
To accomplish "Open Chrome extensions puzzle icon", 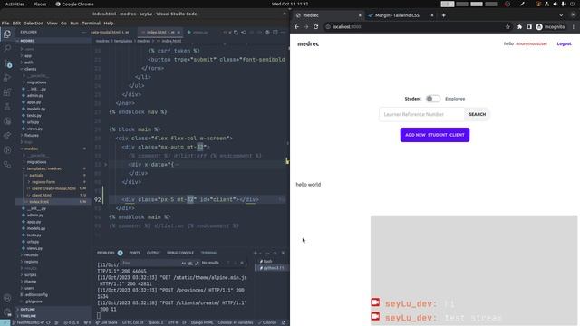I will click(519, 27).
